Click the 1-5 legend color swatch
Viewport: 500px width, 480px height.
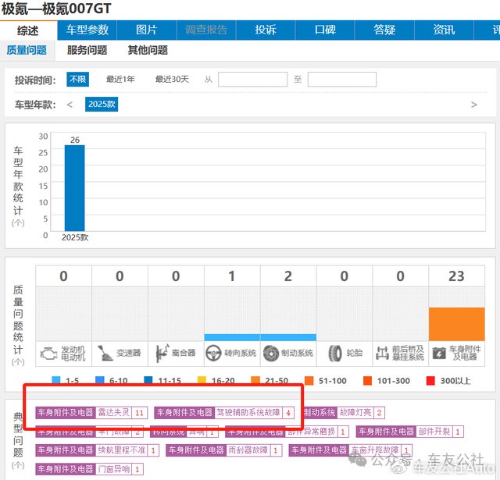coord(56,380)
